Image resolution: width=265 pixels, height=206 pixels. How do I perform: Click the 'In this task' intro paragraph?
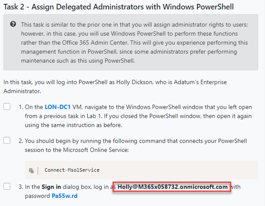(86, 82)
